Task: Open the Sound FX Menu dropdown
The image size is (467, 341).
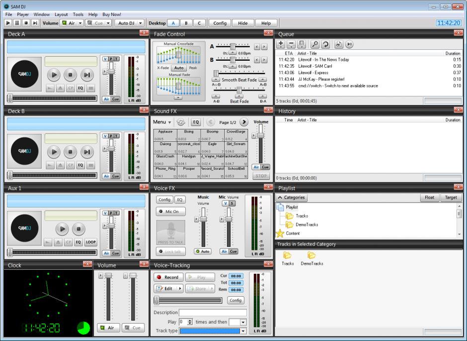Action: pyautogui.click(x=162, y=122)
